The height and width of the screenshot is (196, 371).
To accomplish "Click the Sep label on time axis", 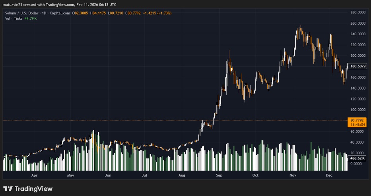I will tap(219, 175).
